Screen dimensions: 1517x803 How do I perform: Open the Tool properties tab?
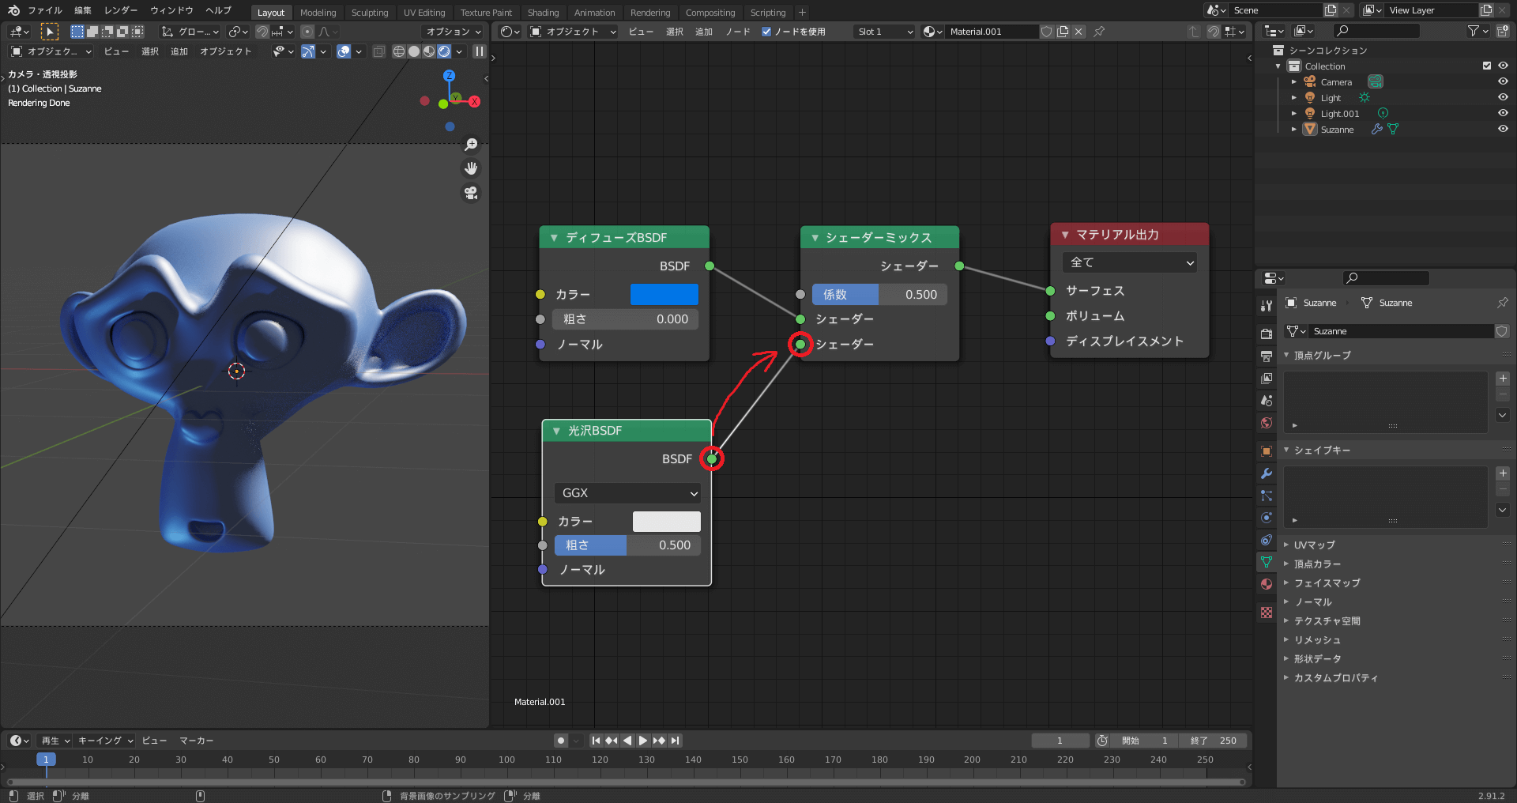point(1267,305)
